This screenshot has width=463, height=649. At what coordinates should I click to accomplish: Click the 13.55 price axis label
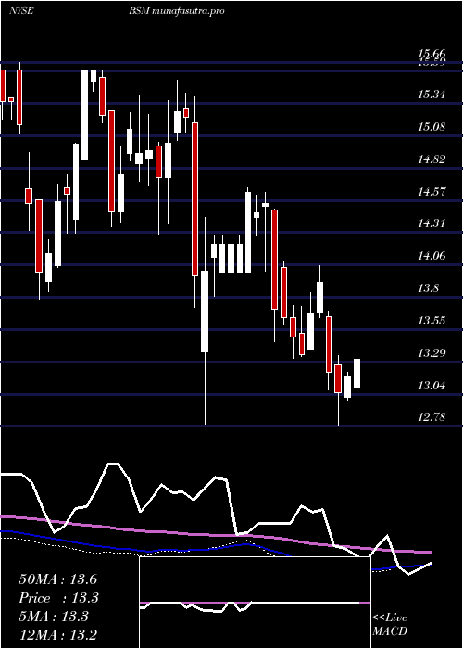pos(432,321)
